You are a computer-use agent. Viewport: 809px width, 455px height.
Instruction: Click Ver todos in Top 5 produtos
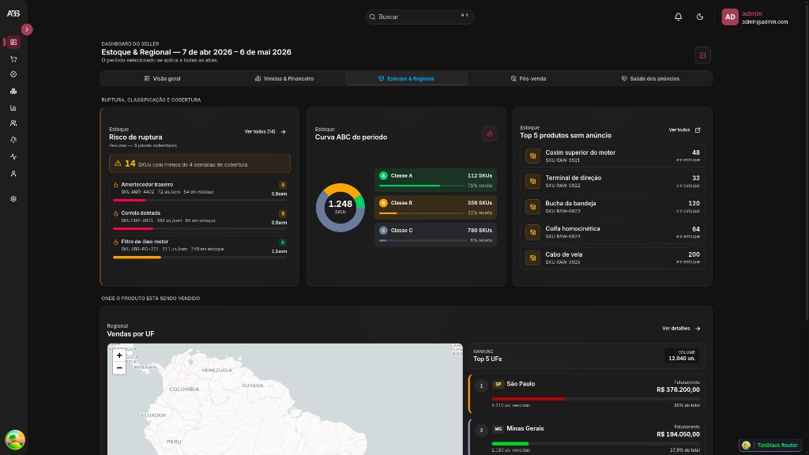684,130
